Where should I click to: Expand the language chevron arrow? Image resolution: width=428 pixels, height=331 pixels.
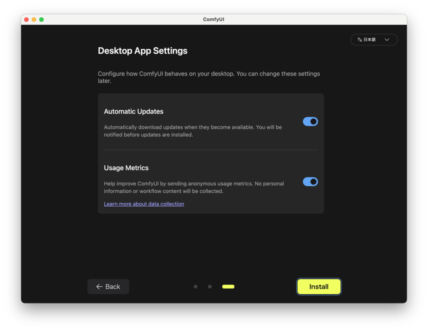coord(387,40)
